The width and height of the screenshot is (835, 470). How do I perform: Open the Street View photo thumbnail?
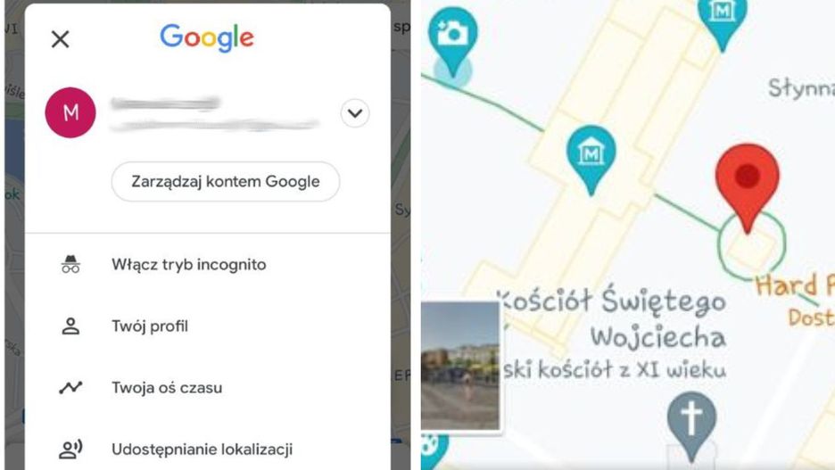point(460,366)
